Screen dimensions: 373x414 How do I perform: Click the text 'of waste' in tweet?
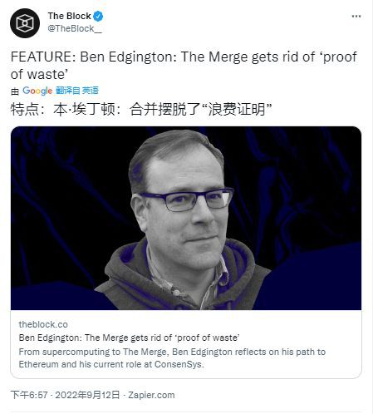39,74
